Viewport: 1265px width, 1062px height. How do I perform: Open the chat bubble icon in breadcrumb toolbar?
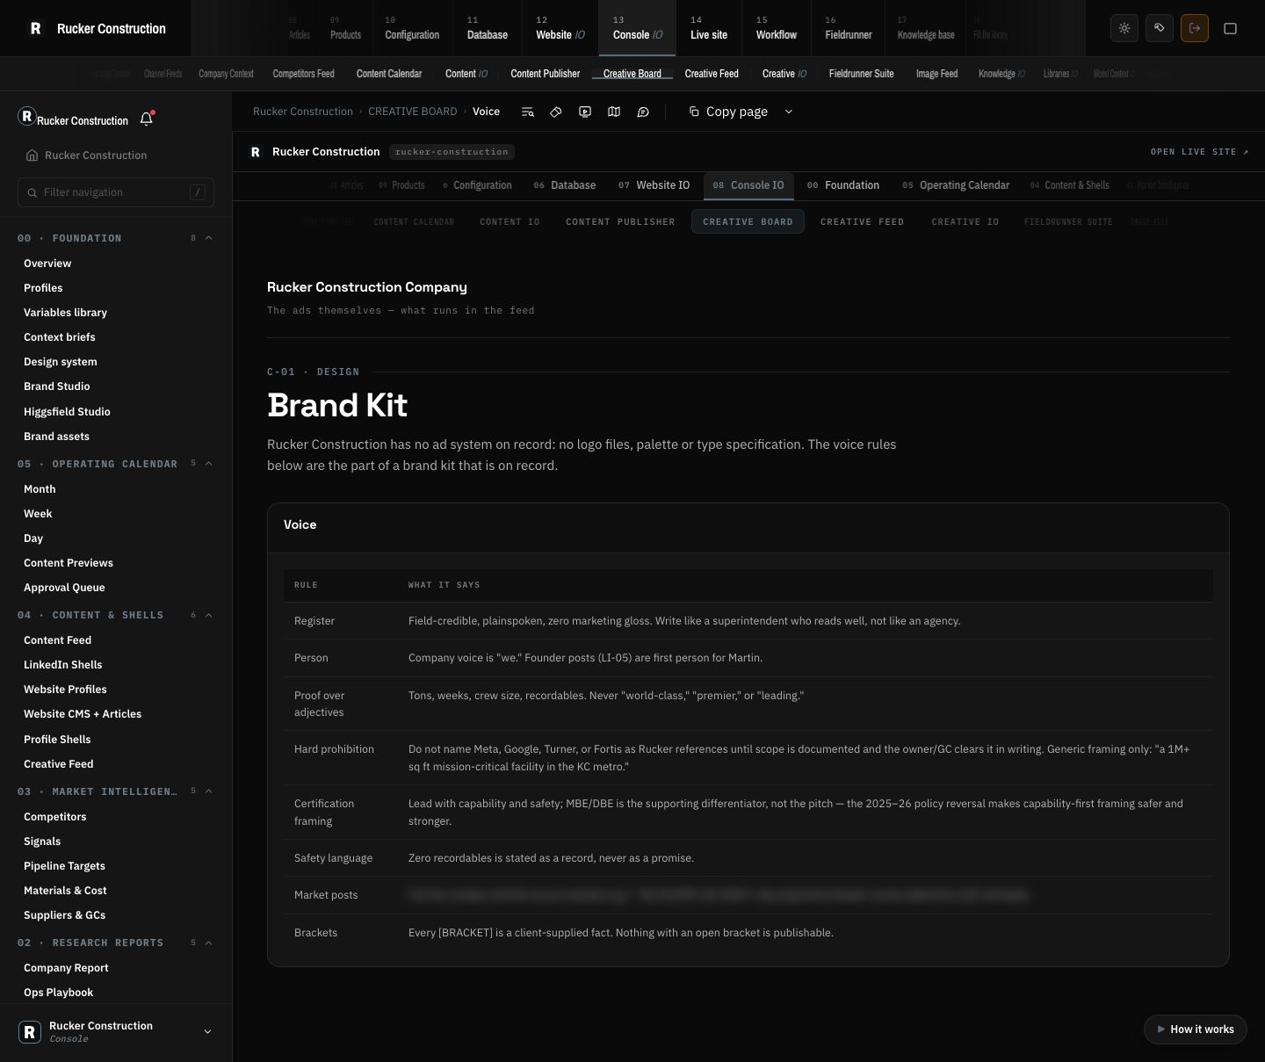(643, 112)
